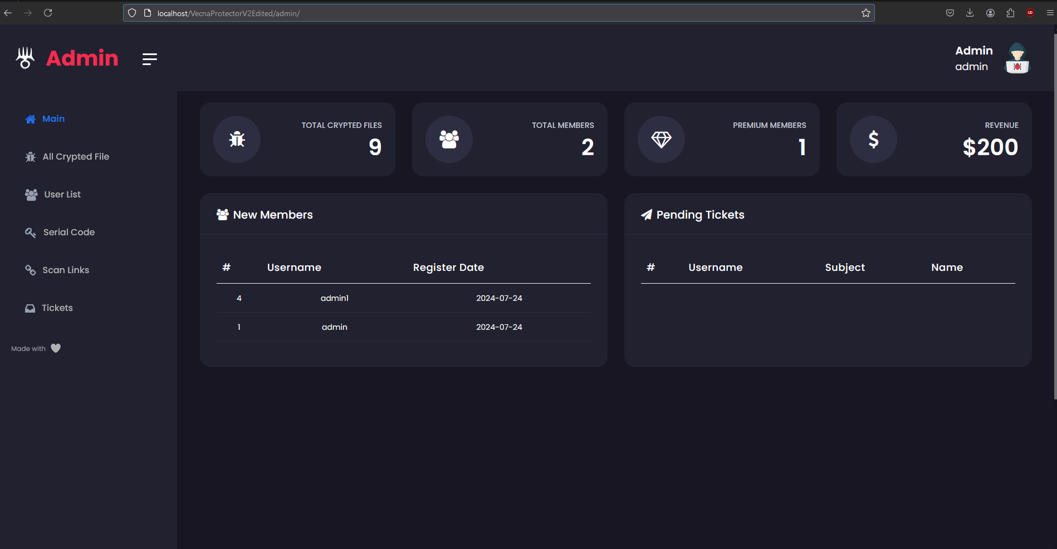Select the admin1 username cell
Viewport: 1057px width, 549px height.
pyautogui.click(x=335, y=298)
